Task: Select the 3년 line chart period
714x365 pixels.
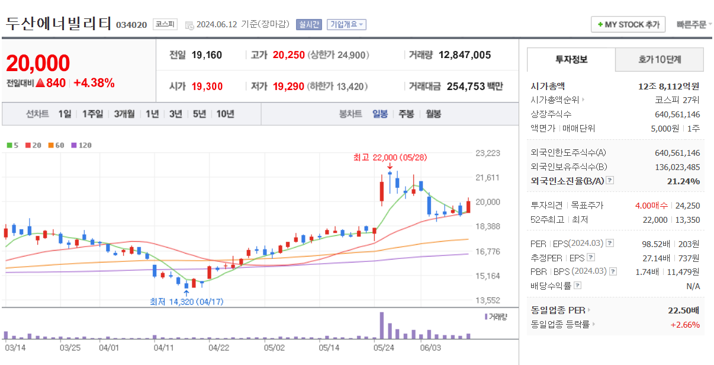Action: pyautogui.click(x=176, y=114)
